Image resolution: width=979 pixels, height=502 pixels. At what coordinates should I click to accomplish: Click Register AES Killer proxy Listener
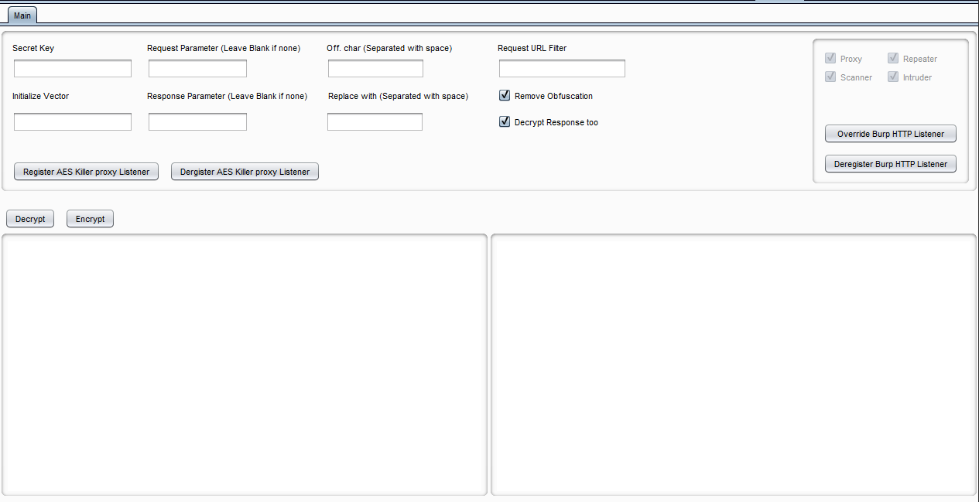click(85, 171)
